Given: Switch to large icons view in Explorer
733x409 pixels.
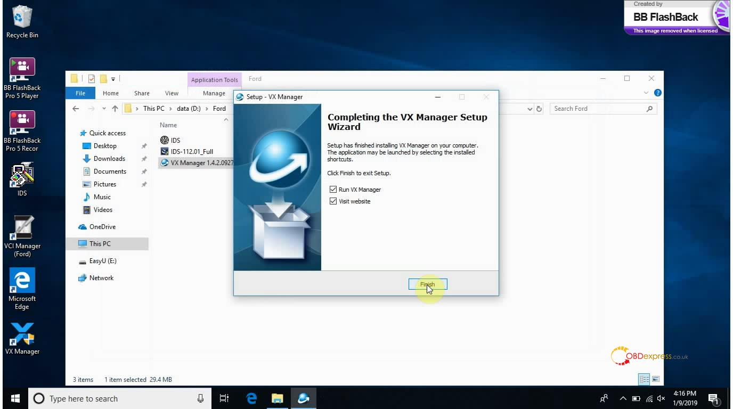Looking at the screenshot, I should [656, 379].
